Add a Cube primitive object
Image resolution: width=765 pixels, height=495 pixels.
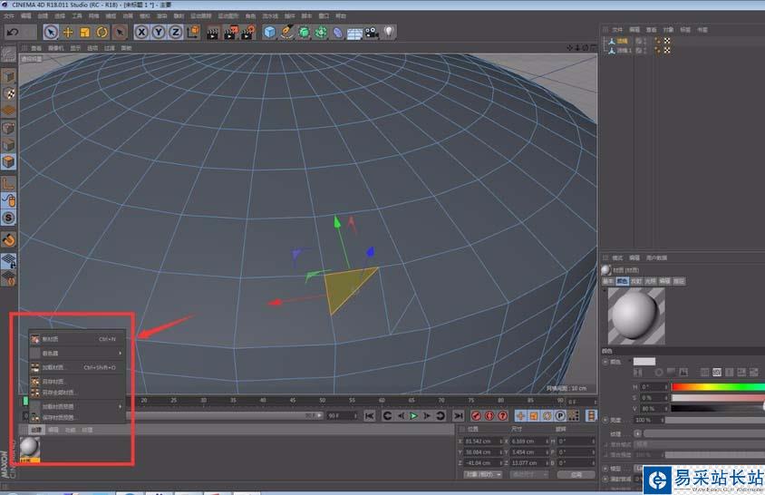pos(269,32)
